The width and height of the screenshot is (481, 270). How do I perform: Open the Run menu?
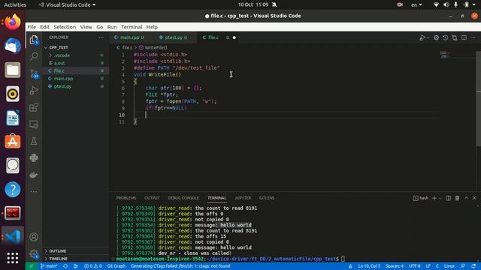[x=112, y=27]
